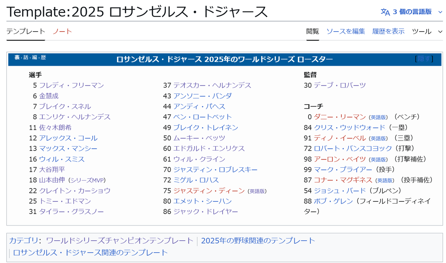Click the 歴 link in navbox header

pyautogui.click(x=43, y=57)
